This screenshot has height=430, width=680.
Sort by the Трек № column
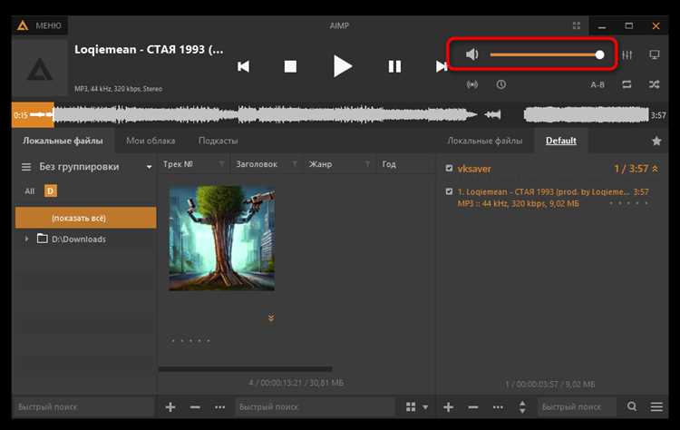(178, 164)
